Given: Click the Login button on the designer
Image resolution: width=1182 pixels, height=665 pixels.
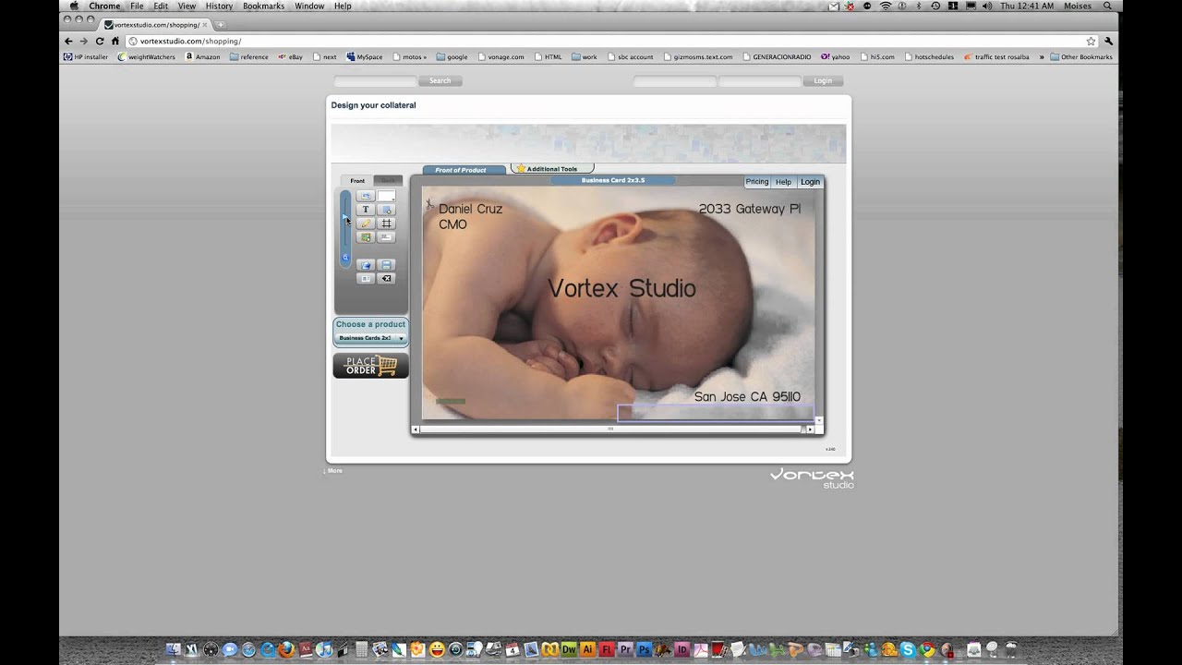Looking at the screenshot, I should point(810,182).
